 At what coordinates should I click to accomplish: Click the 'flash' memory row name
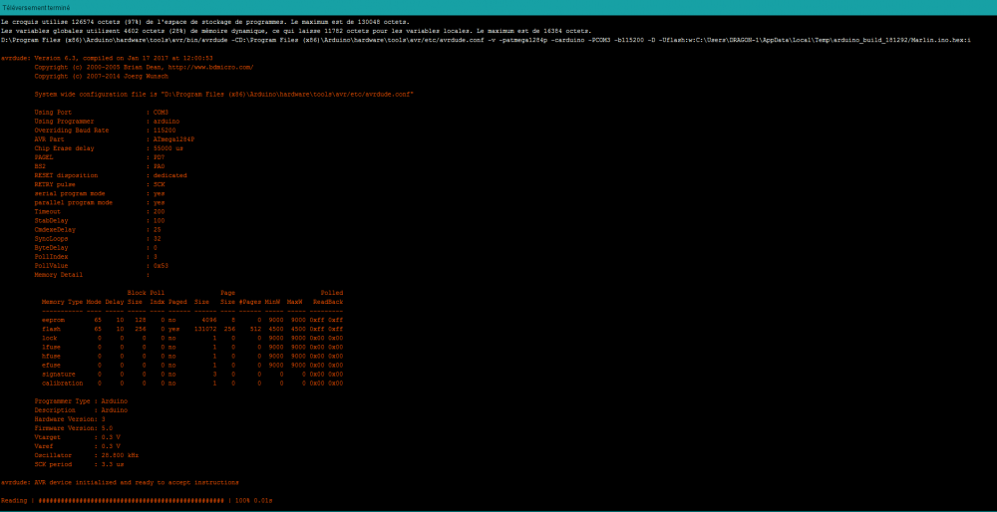[51, 329]
